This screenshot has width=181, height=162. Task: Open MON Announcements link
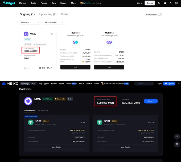click(x=40, y=44)
